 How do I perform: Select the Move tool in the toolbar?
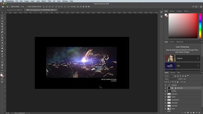coord(2,13)
